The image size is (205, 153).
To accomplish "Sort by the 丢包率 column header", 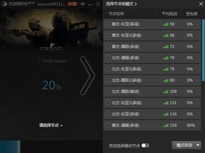I will [192, 13].
